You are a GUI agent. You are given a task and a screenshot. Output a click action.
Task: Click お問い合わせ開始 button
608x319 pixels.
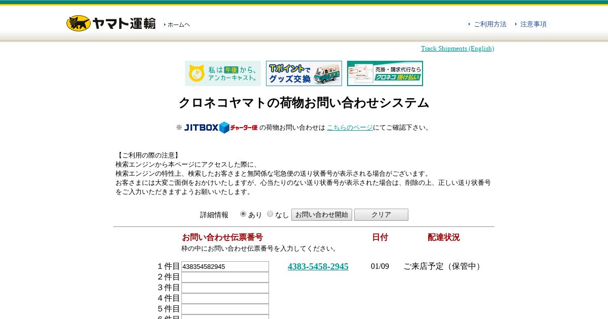(322, 215)
